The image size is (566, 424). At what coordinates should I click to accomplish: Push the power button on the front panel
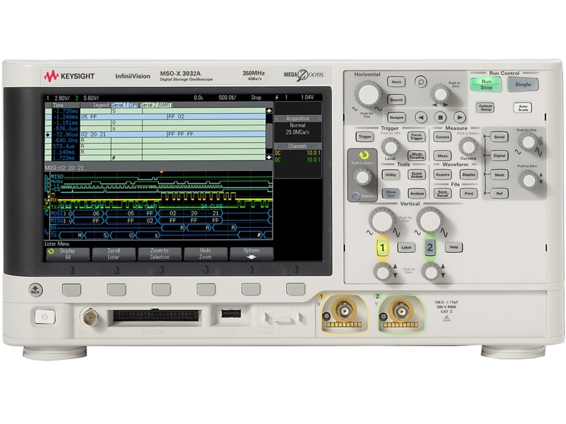point(45,317)
